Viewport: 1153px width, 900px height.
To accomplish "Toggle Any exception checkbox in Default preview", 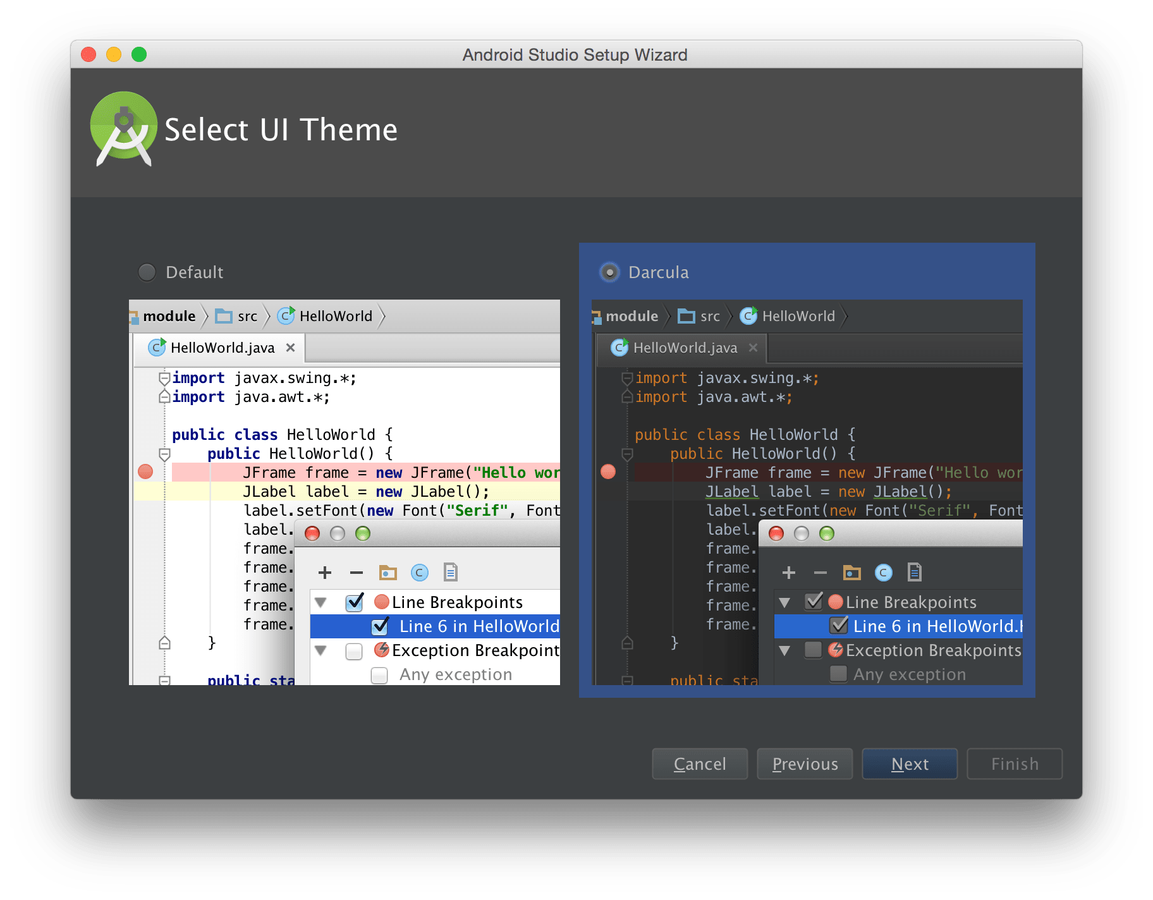I will coord(379,675).
